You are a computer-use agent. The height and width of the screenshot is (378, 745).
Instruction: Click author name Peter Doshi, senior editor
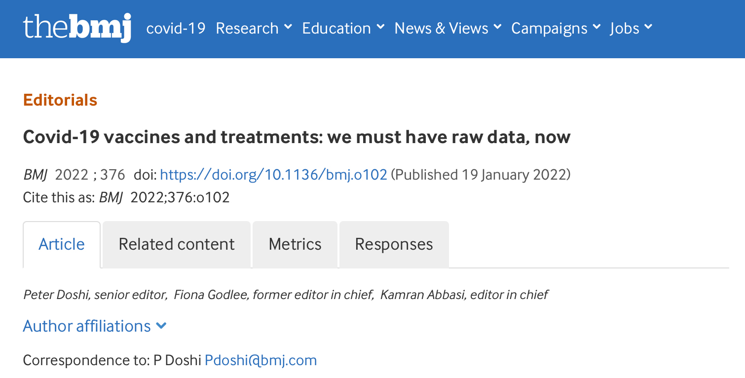coord(95,295)
